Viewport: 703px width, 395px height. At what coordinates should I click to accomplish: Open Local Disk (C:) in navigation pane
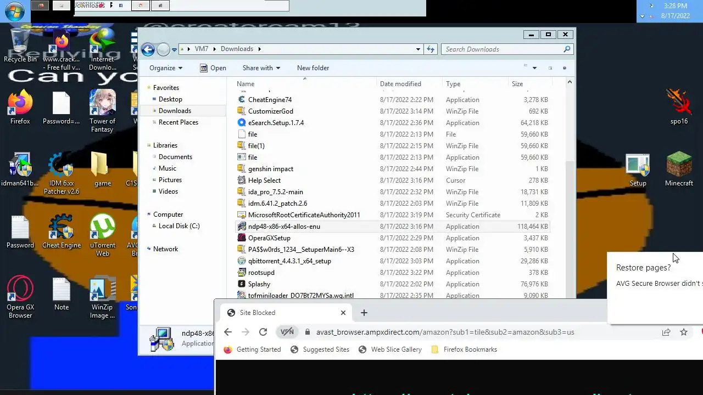coord(179,226)
